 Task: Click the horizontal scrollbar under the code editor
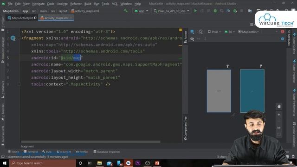[x=91, y=141]
